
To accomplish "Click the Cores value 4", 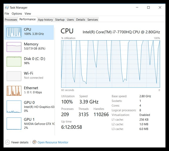I will click(140, 106).
